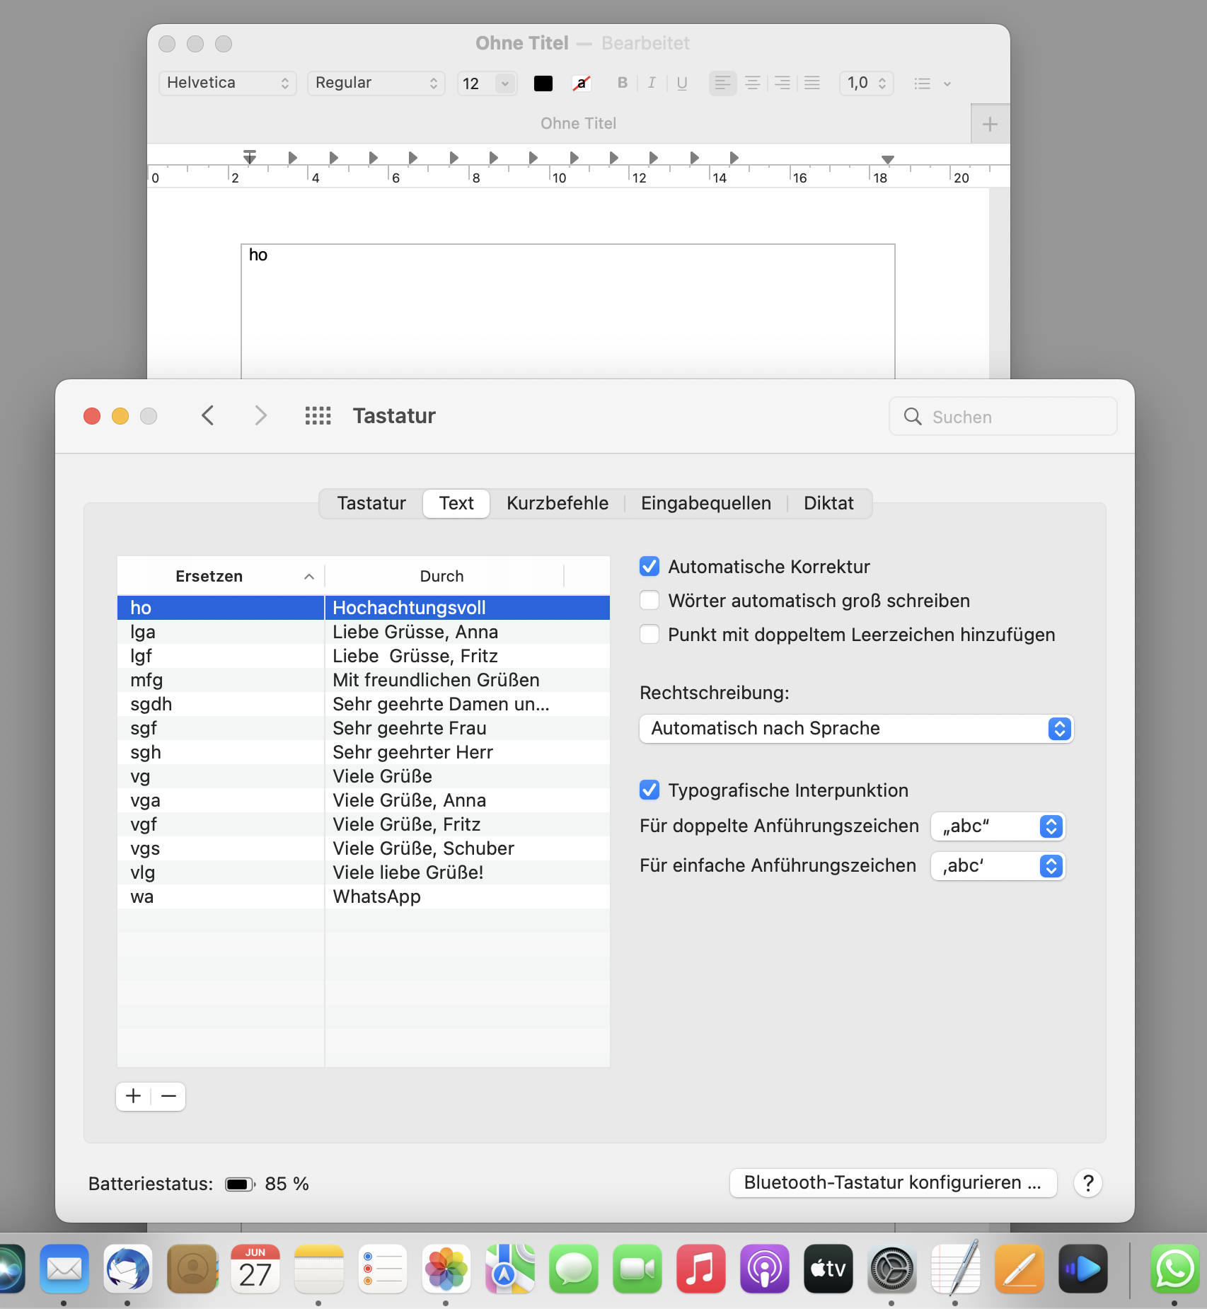Image resolution: width=1207 pixels, height=1309 pixels.
Task: Open Rechtschreibung language dropdown
Action: 857,729
